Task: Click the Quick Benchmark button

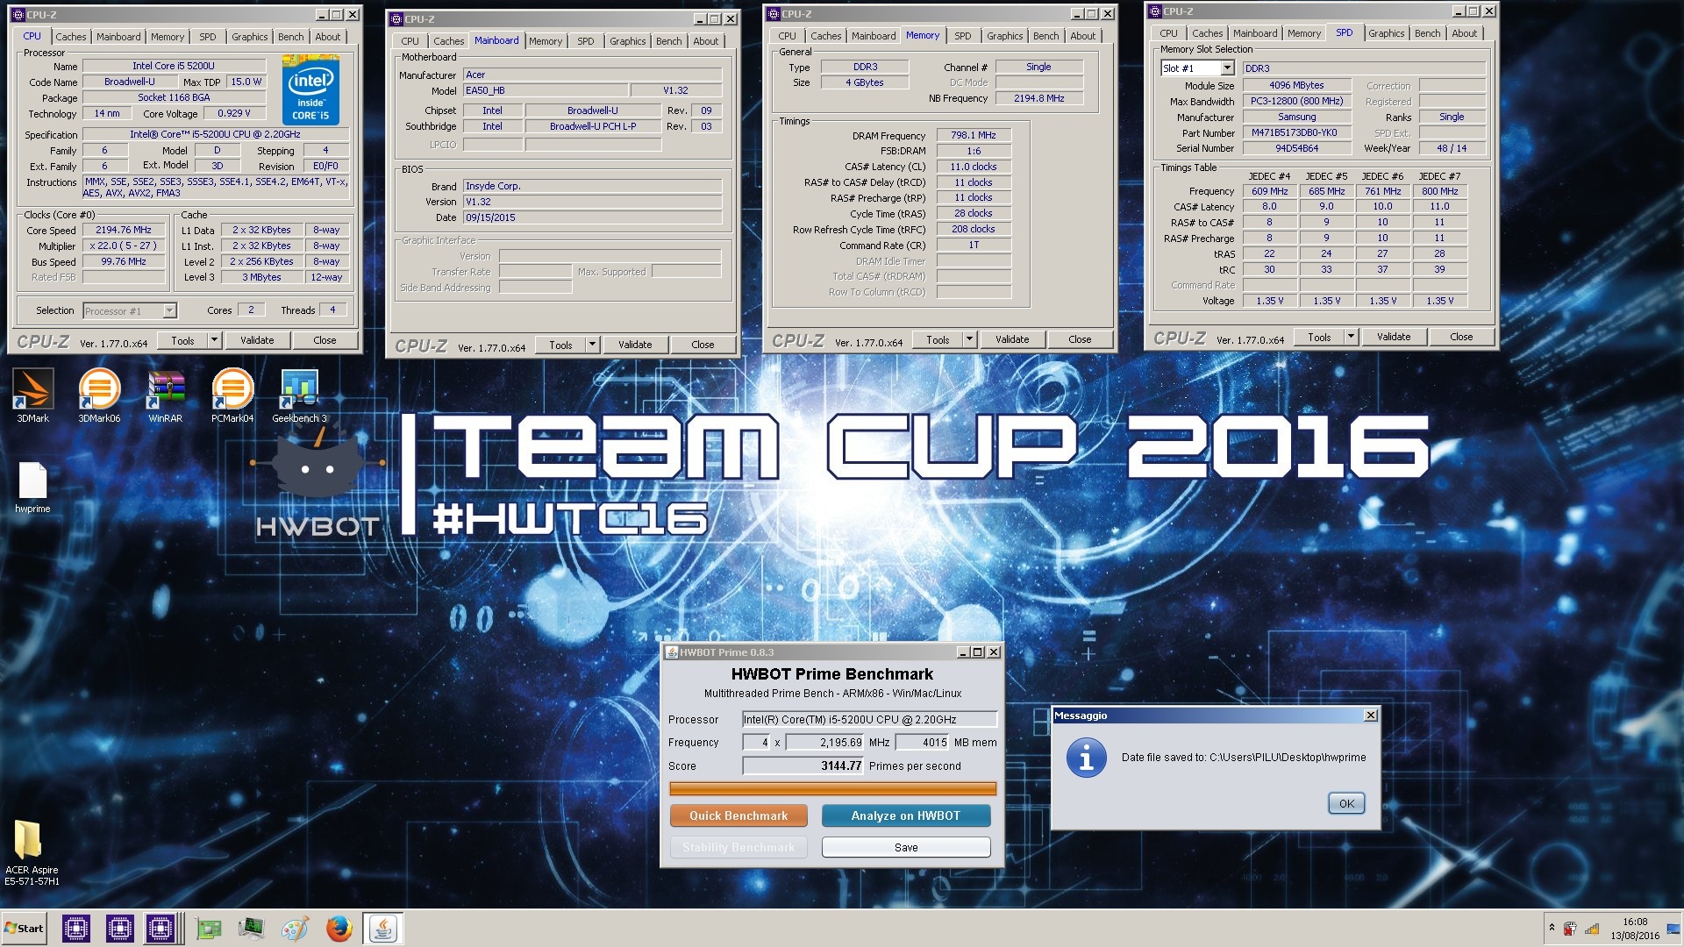Action: [x=739, y=815]
